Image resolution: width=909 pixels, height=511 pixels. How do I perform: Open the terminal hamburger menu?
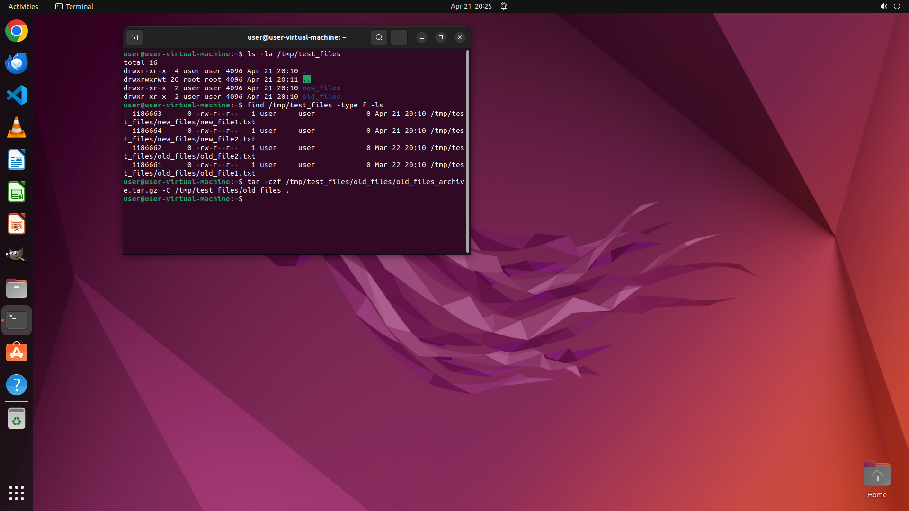(399, 37)
